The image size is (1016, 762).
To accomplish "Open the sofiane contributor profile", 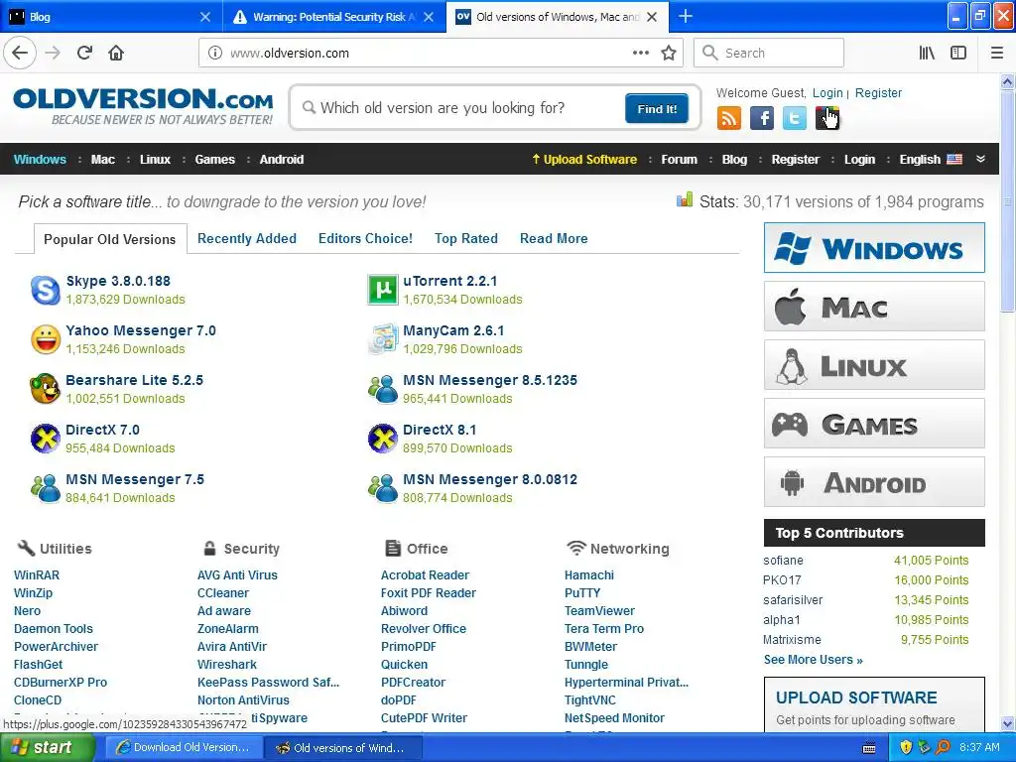I will point(783,561).
